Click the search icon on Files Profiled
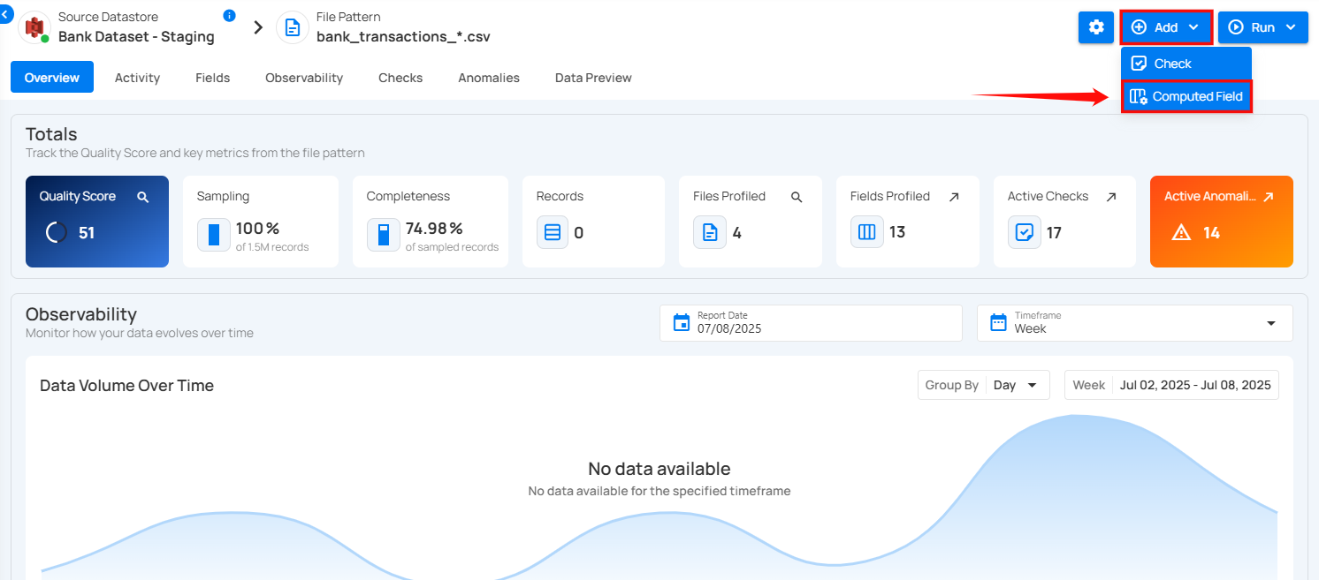Viewport: 1319px width, 580px height. point(797,197)
